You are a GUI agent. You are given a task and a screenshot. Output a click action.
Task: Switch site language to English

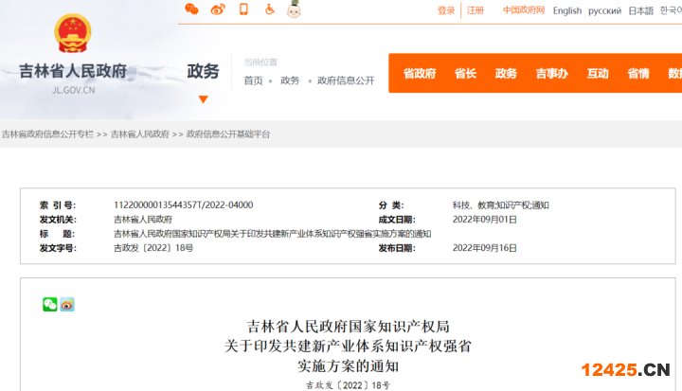[x=567, y=10]
